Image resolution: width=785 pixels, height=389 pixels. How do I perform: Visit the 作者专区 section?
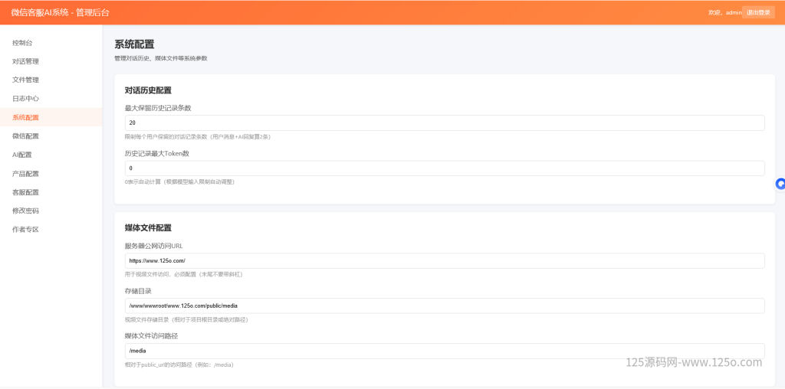25,229
